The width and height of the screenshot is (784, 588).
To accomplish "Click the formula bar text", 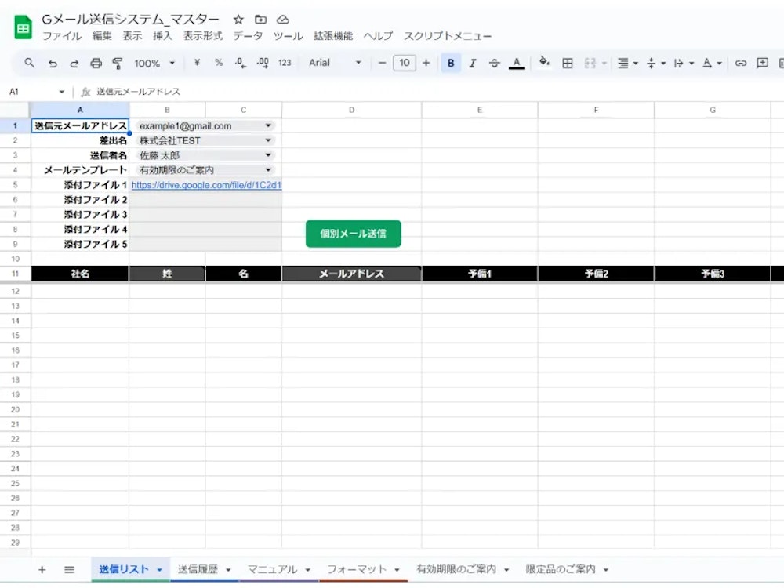I will (139, 92).
